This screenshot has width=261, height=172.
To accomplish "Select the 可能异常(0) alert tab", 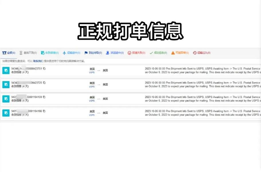I will (x=180, y=53).
